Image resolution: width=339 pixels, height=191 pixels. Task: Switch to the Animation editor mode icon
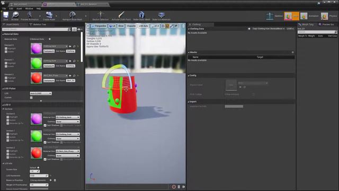point(304,16)
